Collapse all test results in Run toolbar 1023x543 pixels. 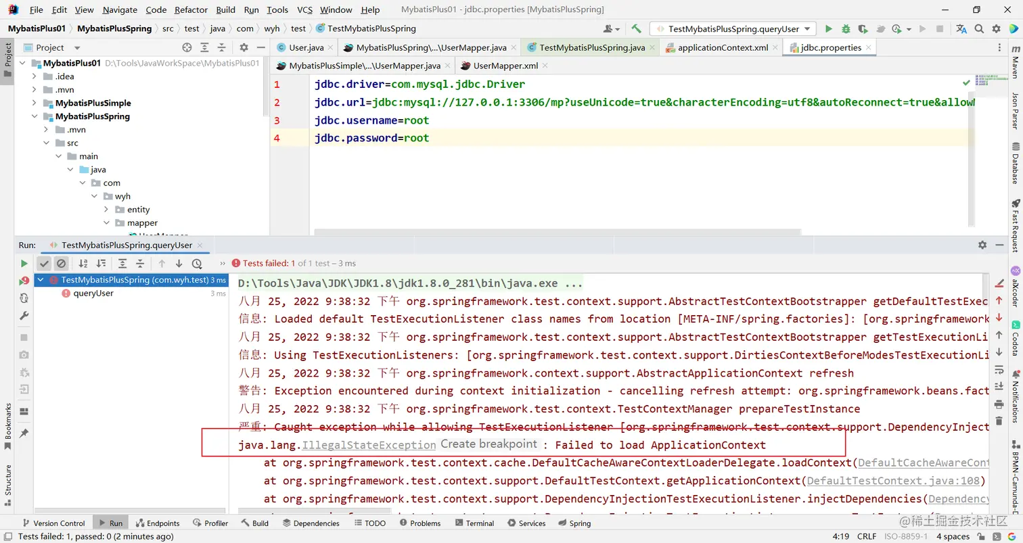(x=140, y=264)
